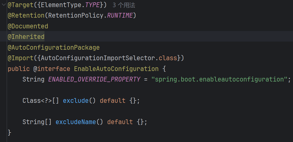293x142 pixels.
Task: Click the 'String' type before ENABLED_OVERRIDE_PROPERTY
Action: point(33,79)
